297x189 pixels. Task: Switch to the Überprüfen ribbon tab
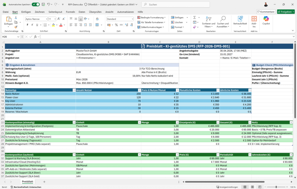tap(95, 12)
